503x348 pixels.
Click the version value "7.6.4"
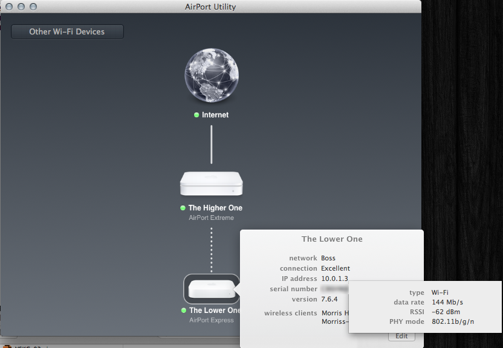(x=329, y=299)
